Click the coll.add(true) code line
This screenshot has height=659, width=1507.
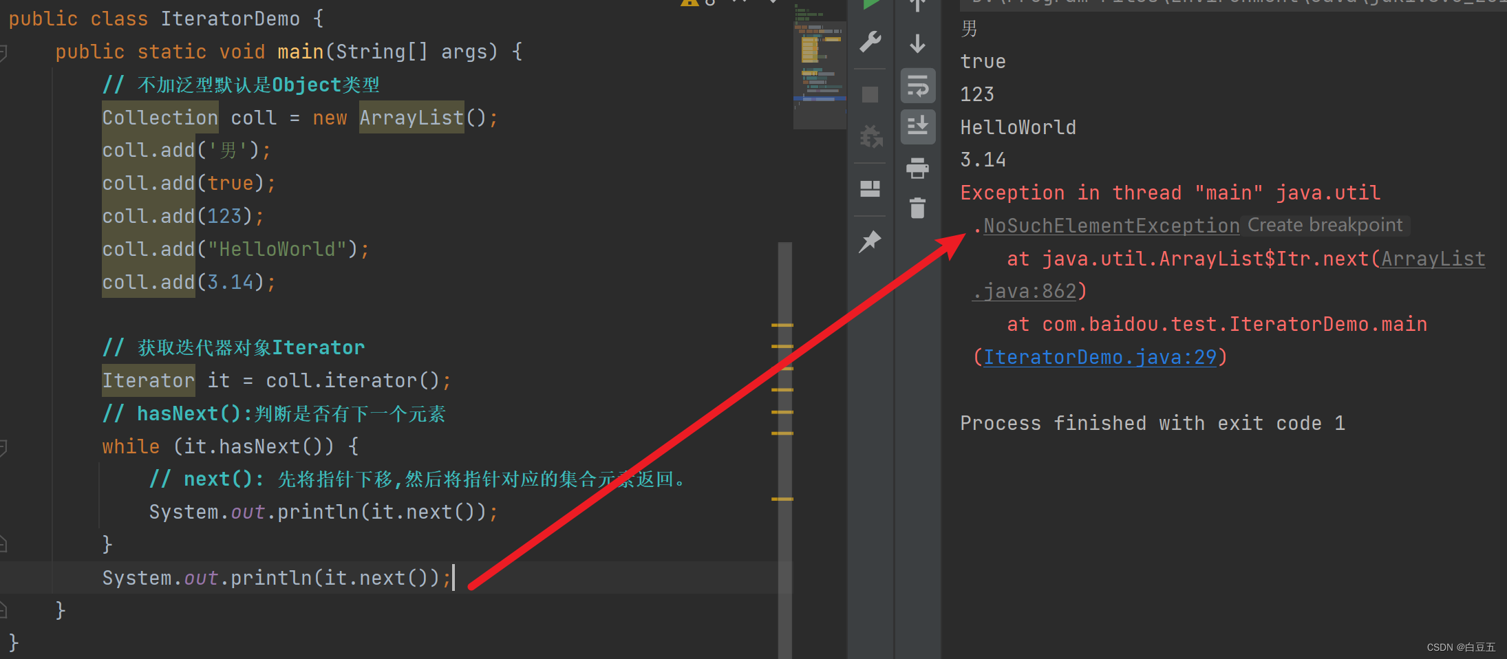point(189,183)
